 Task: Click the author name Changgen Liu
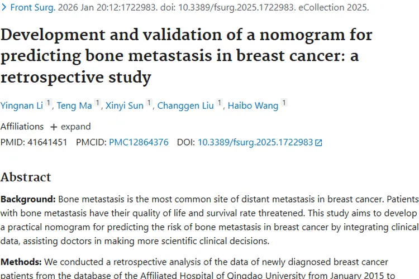[x=185, y=105]
